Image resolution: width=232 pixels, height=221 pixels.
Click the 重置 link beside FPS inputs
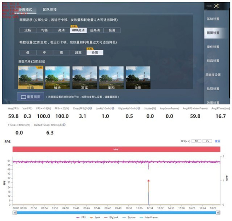[x=218, y=141]
